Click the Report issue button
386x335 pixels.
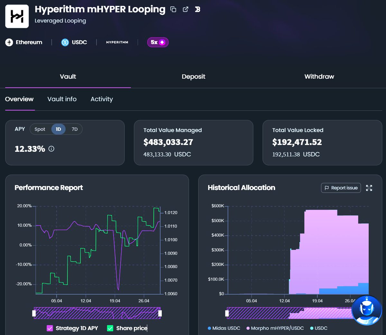coord(341,188)
